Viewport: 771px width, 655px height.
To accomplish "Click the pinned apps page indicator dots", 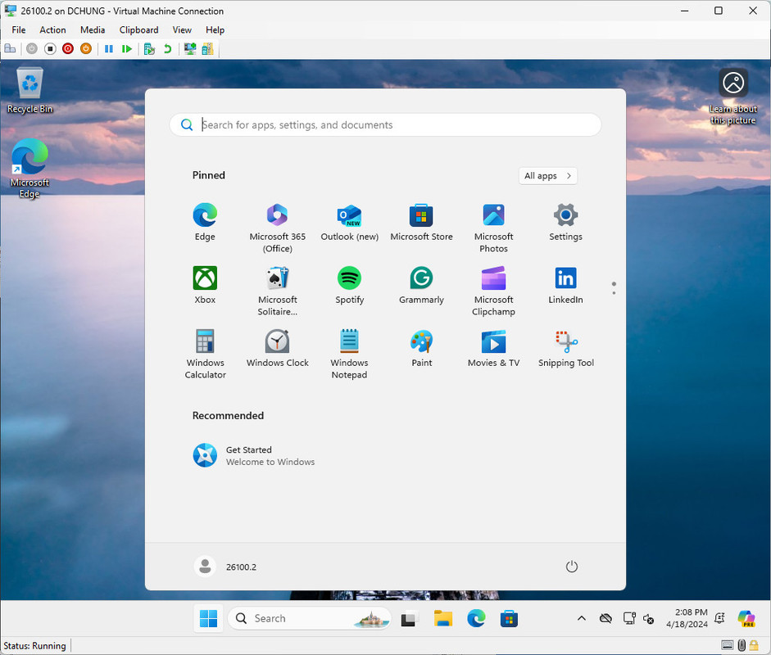I will click(x=614, y=288).
